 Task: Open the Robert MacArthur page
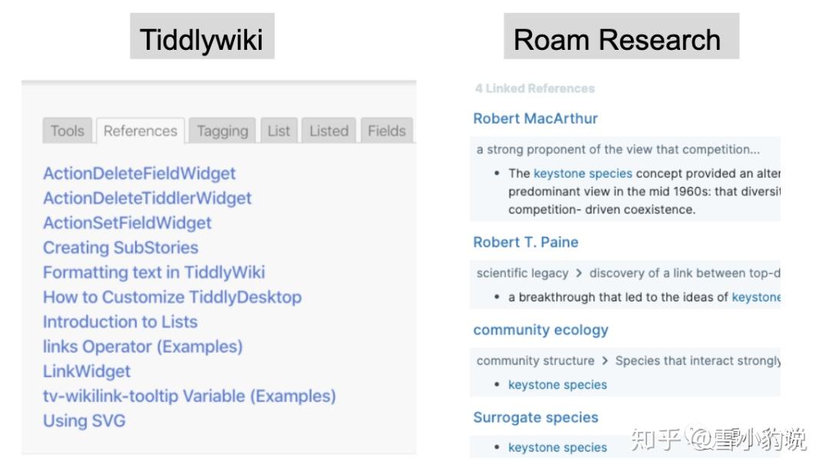tap(535, 119)
